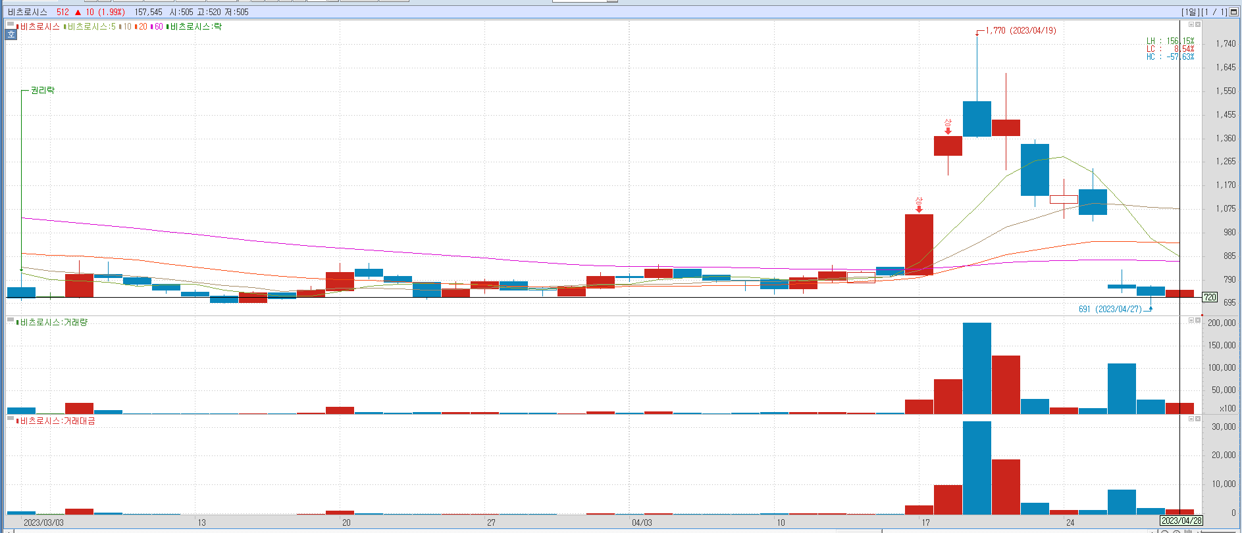The width and height of the screenshot is (1242, 533).
Task: Close the 거래대금 trading value pane
Action: tap(1198, 419)
